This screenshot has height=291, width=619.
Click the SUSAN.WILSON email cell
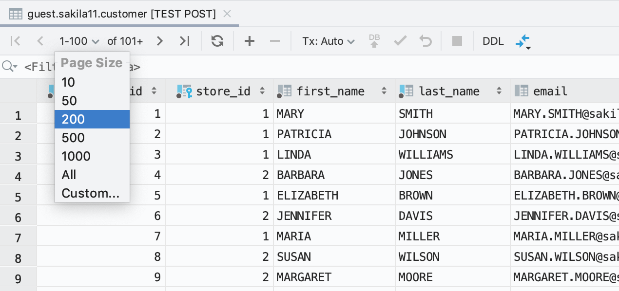(x=565, y=257)
